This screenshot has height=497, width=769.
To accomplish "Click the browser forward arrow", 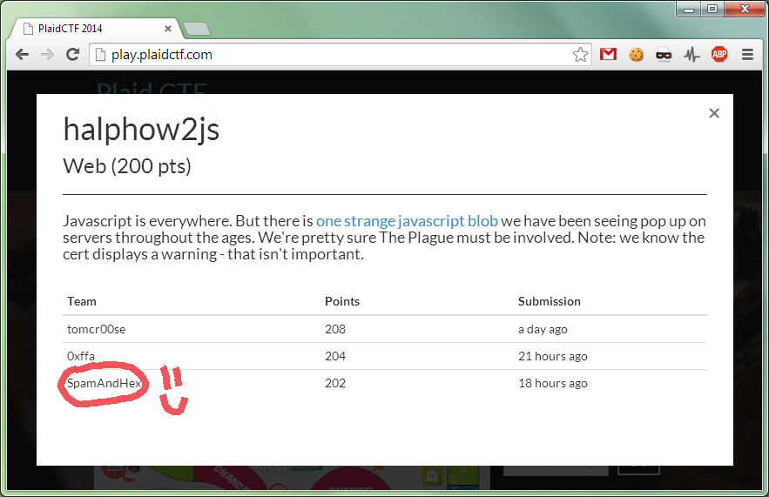I will [x=48, y=55].
